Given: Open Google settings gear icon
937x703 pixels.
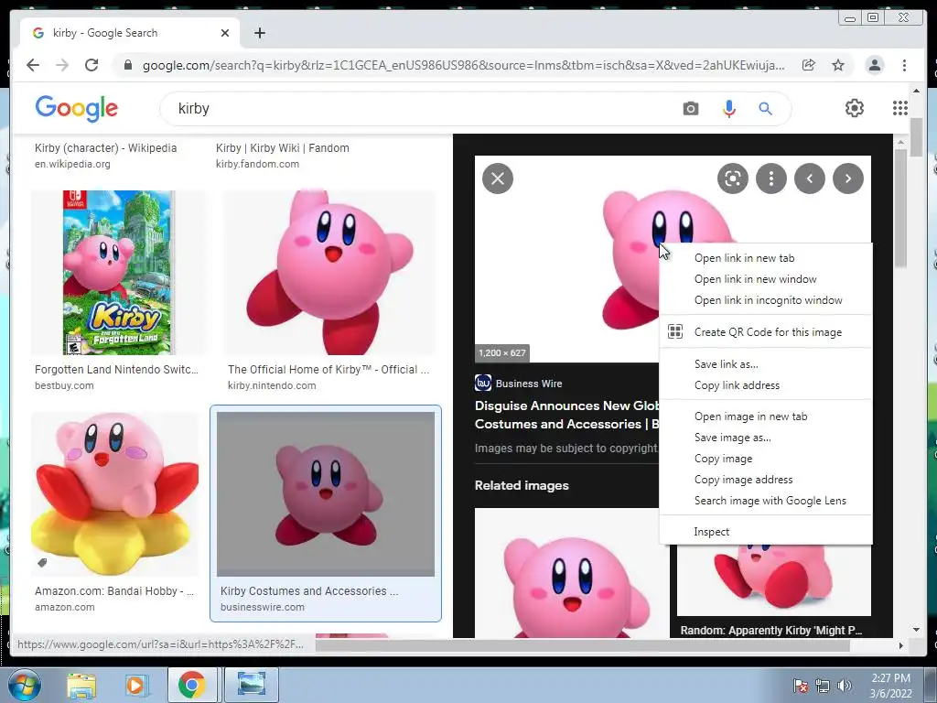Looking at the screenshot, I should tap(854, 108).
